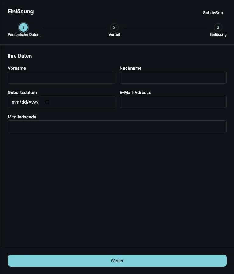Focus the Nachname input field
The height and width of the screenshot is (274, 234).
[173, 78]
